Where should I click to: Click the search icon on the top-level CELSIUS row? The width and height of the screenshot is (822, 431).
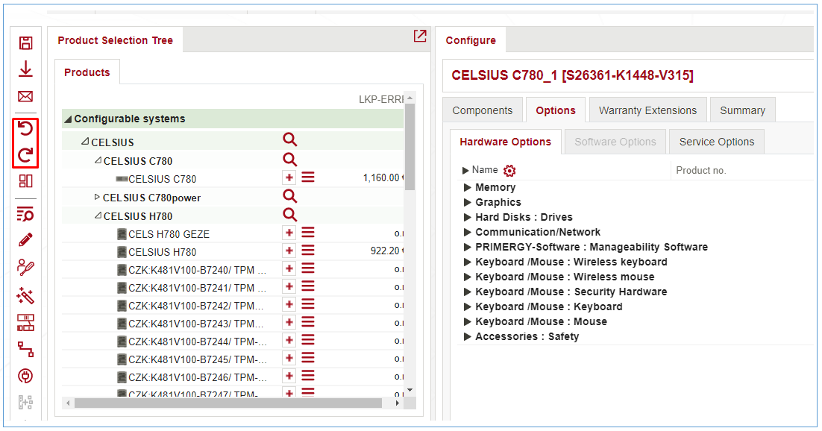click(290, 139)
